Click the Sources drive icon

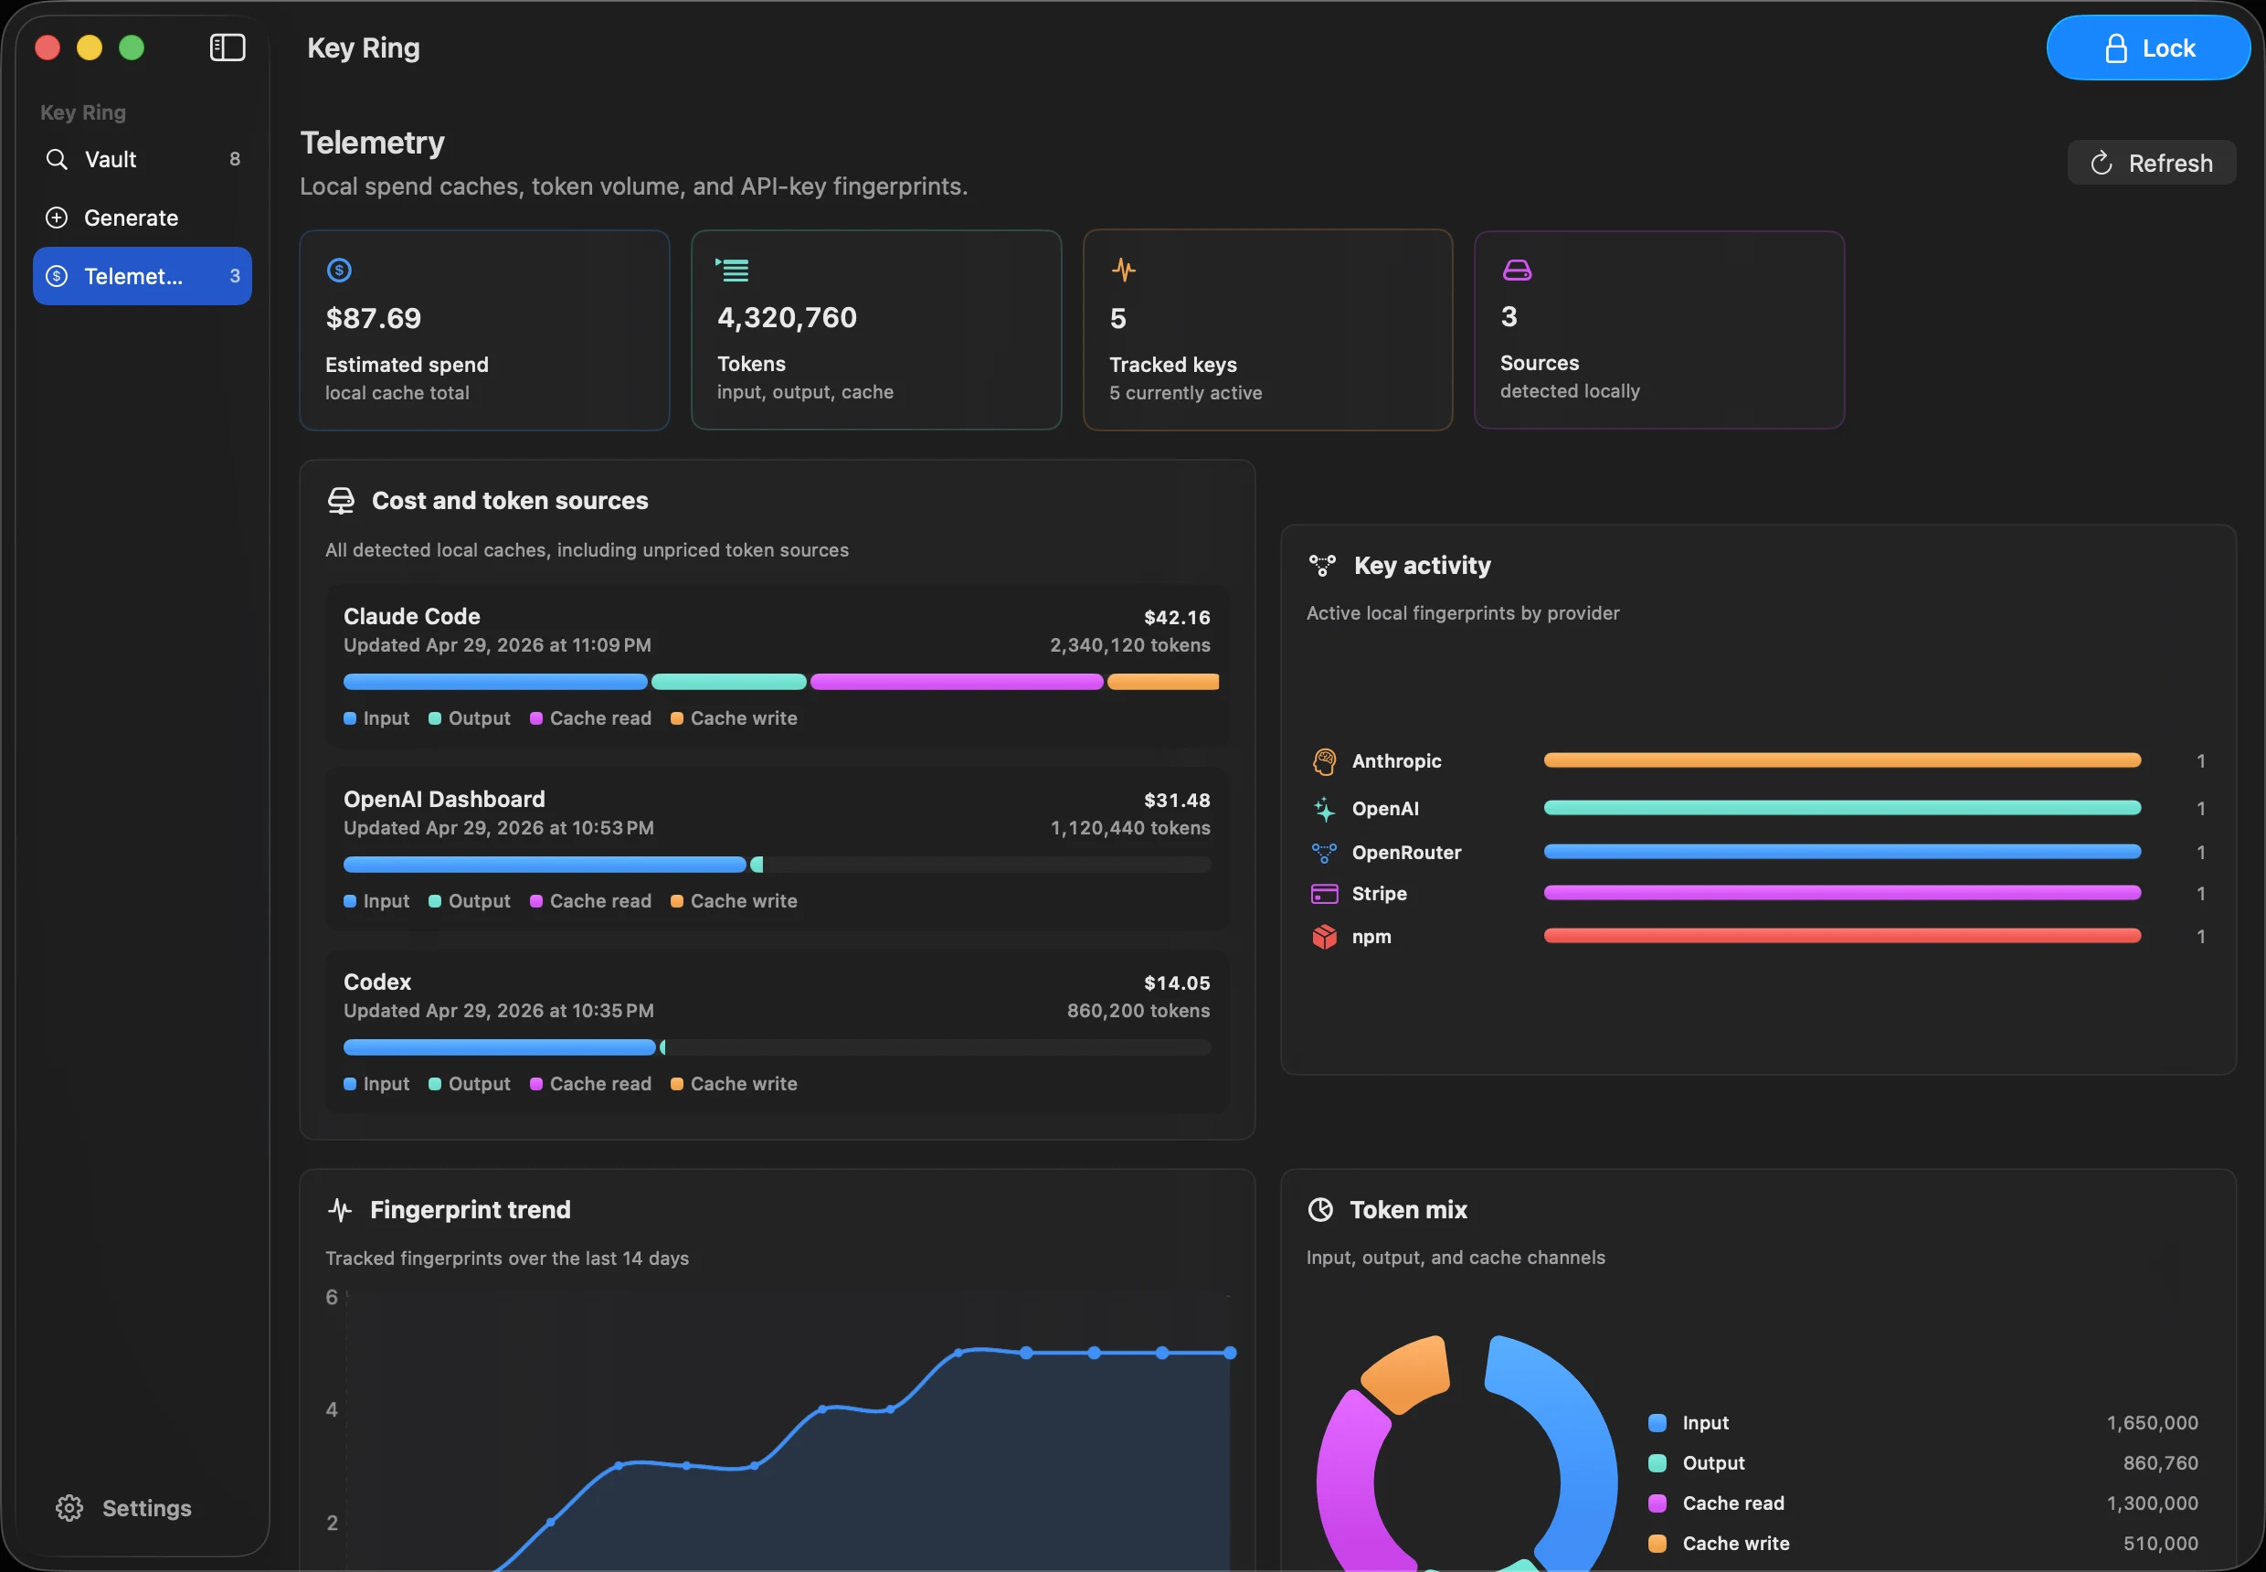[1517, 269]
